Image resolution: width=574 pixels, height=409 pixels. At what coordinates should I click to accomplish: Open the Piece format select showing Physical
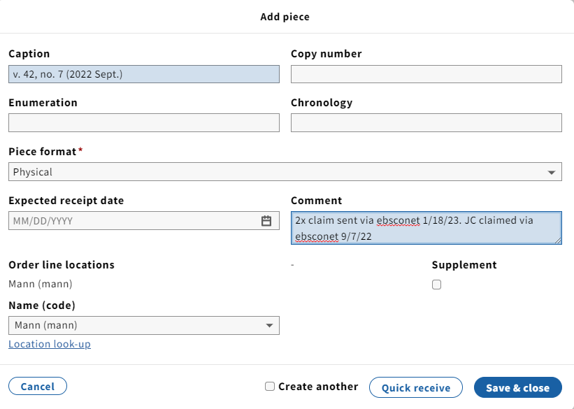pyautogui.click(x=285, y=172)
